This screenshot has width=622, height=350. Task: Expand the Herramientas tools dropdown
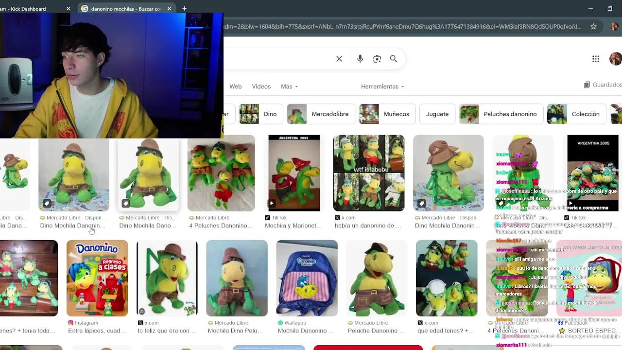(x=382, y=87)
